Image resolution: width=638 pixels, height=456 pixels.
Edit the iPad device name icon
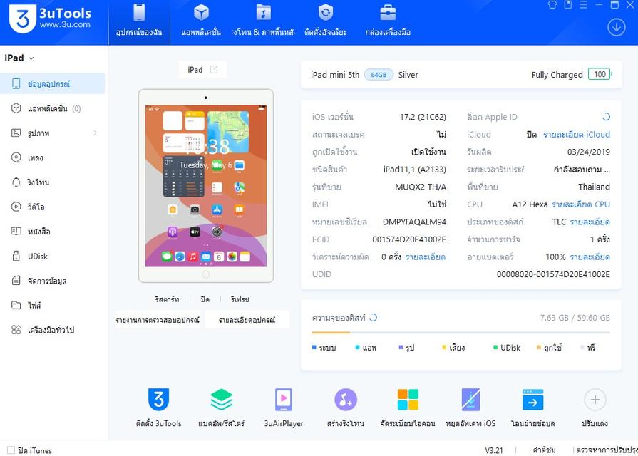coord(214,70)
